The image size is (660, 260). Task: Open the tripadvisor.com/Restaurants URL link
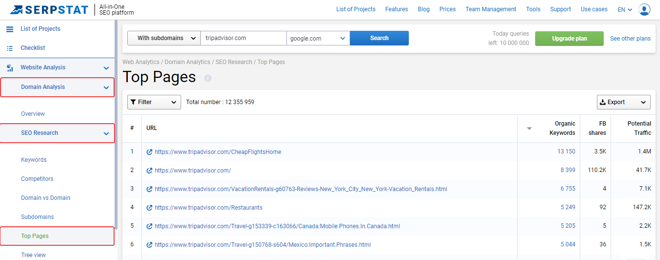click(209, 208)
